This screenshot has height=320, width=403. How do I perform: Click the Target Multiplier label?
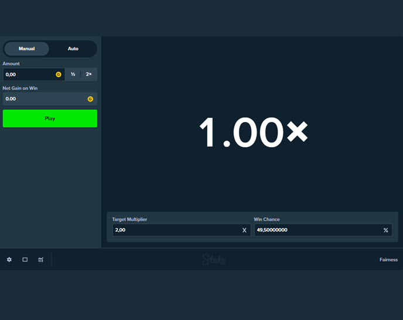pos(129,219)
